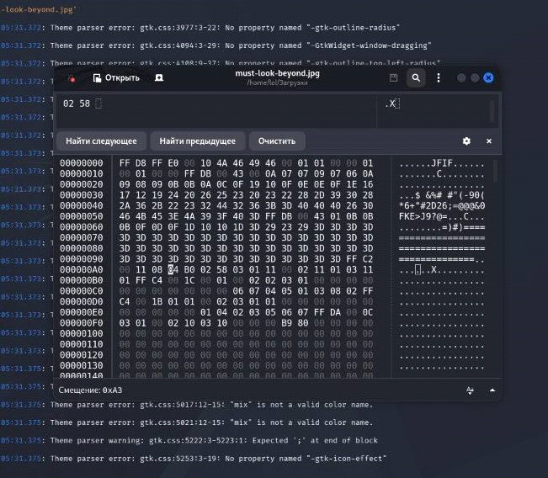This screenshot has width=548, height=478.
Task: Click terminal line with gtk.css:5017 error
Action: (x=211, y=405)
